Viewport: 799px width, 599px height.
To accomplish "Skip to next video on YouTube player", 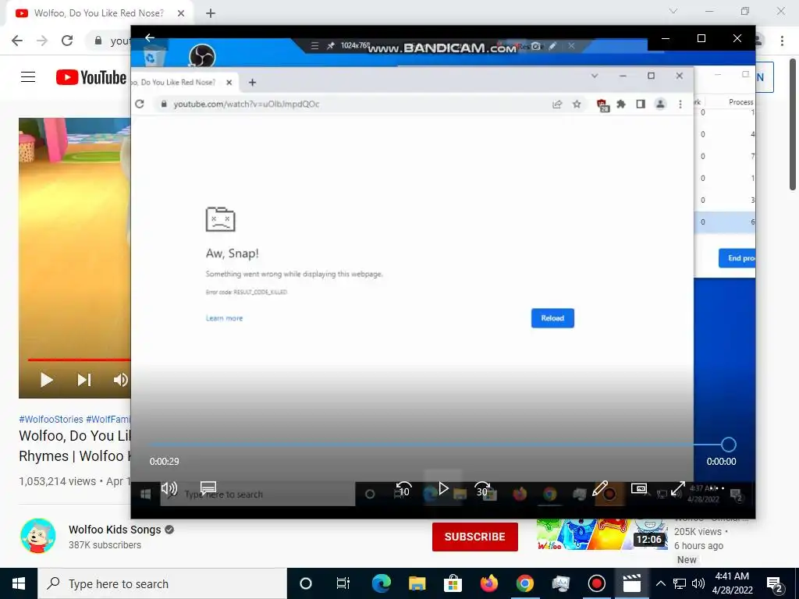I will pyautogui.click(x=84, y=380).
